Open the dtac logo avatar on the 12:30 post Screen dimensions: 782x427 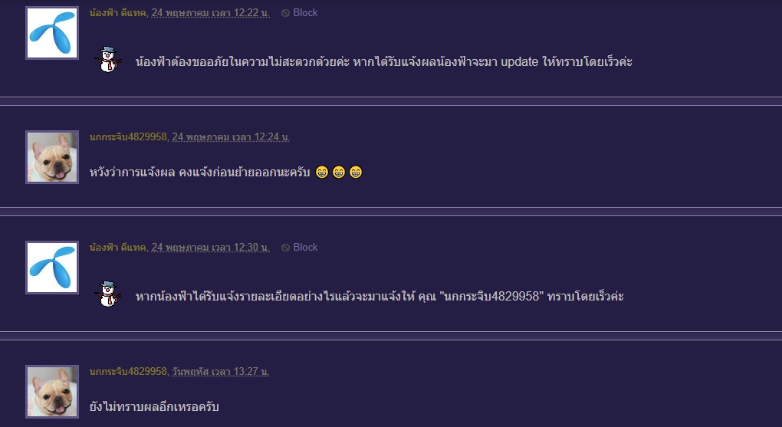click(52, 268)
